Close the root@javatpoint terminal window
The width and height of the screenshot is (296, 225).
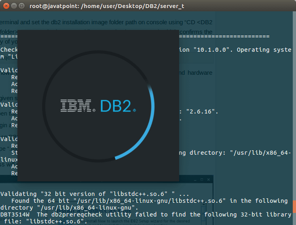[6, 6]
